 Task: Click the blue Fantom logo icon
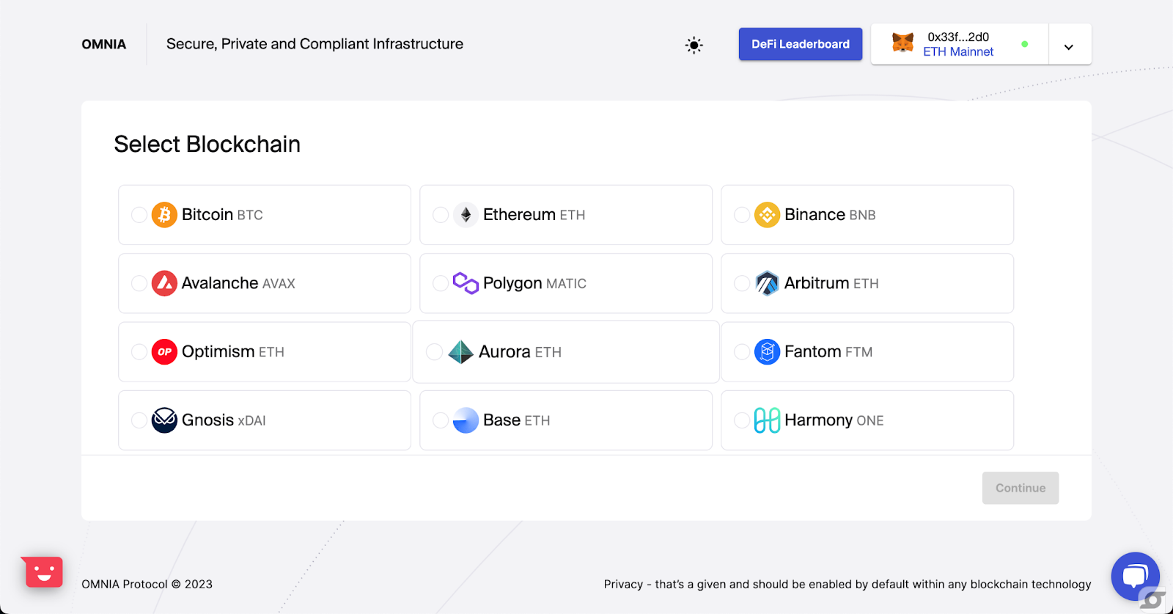point(767,352)
